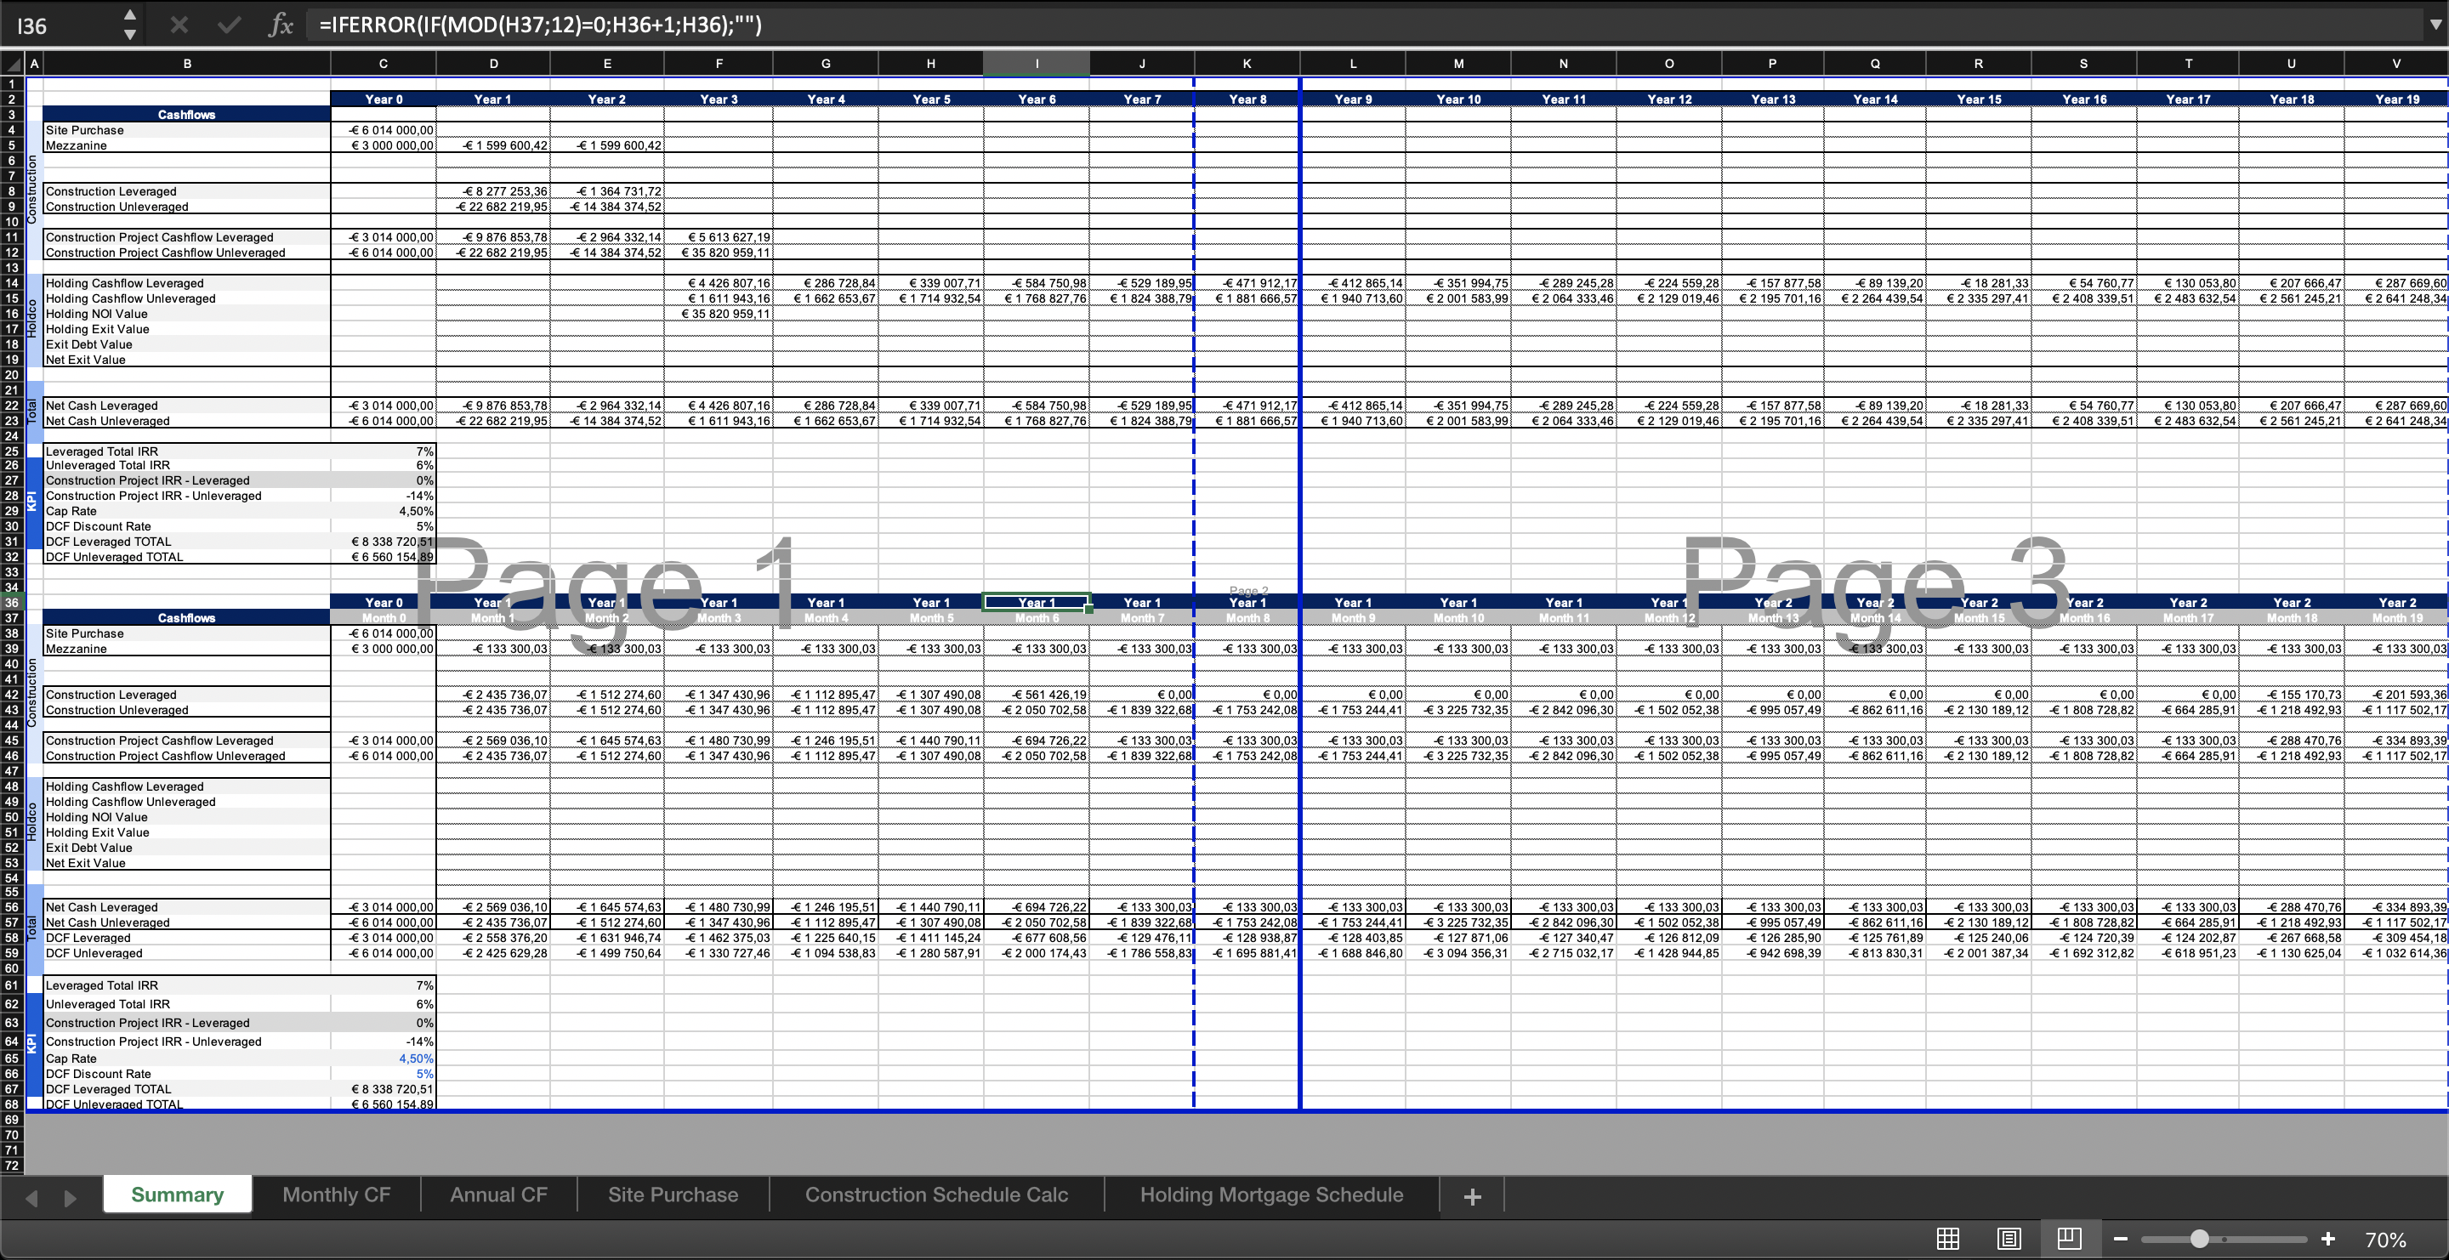This screenshot has width=2449, height=1260.
Task: Click zoom in plus icon
Action: [x=2327, y=1239]
